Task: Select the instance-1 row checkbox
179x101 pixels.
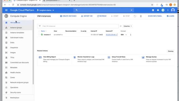Action: [39, 35]
